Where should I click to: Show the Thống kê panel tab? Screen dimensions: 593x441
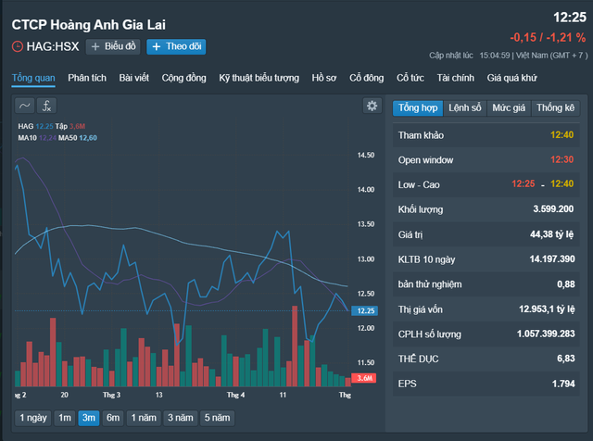pyautogui.click(x=555, y=108)
